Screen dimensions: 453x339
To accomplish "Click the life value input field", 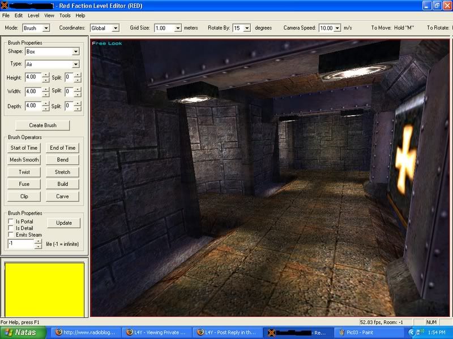I will tap(21, 244).
